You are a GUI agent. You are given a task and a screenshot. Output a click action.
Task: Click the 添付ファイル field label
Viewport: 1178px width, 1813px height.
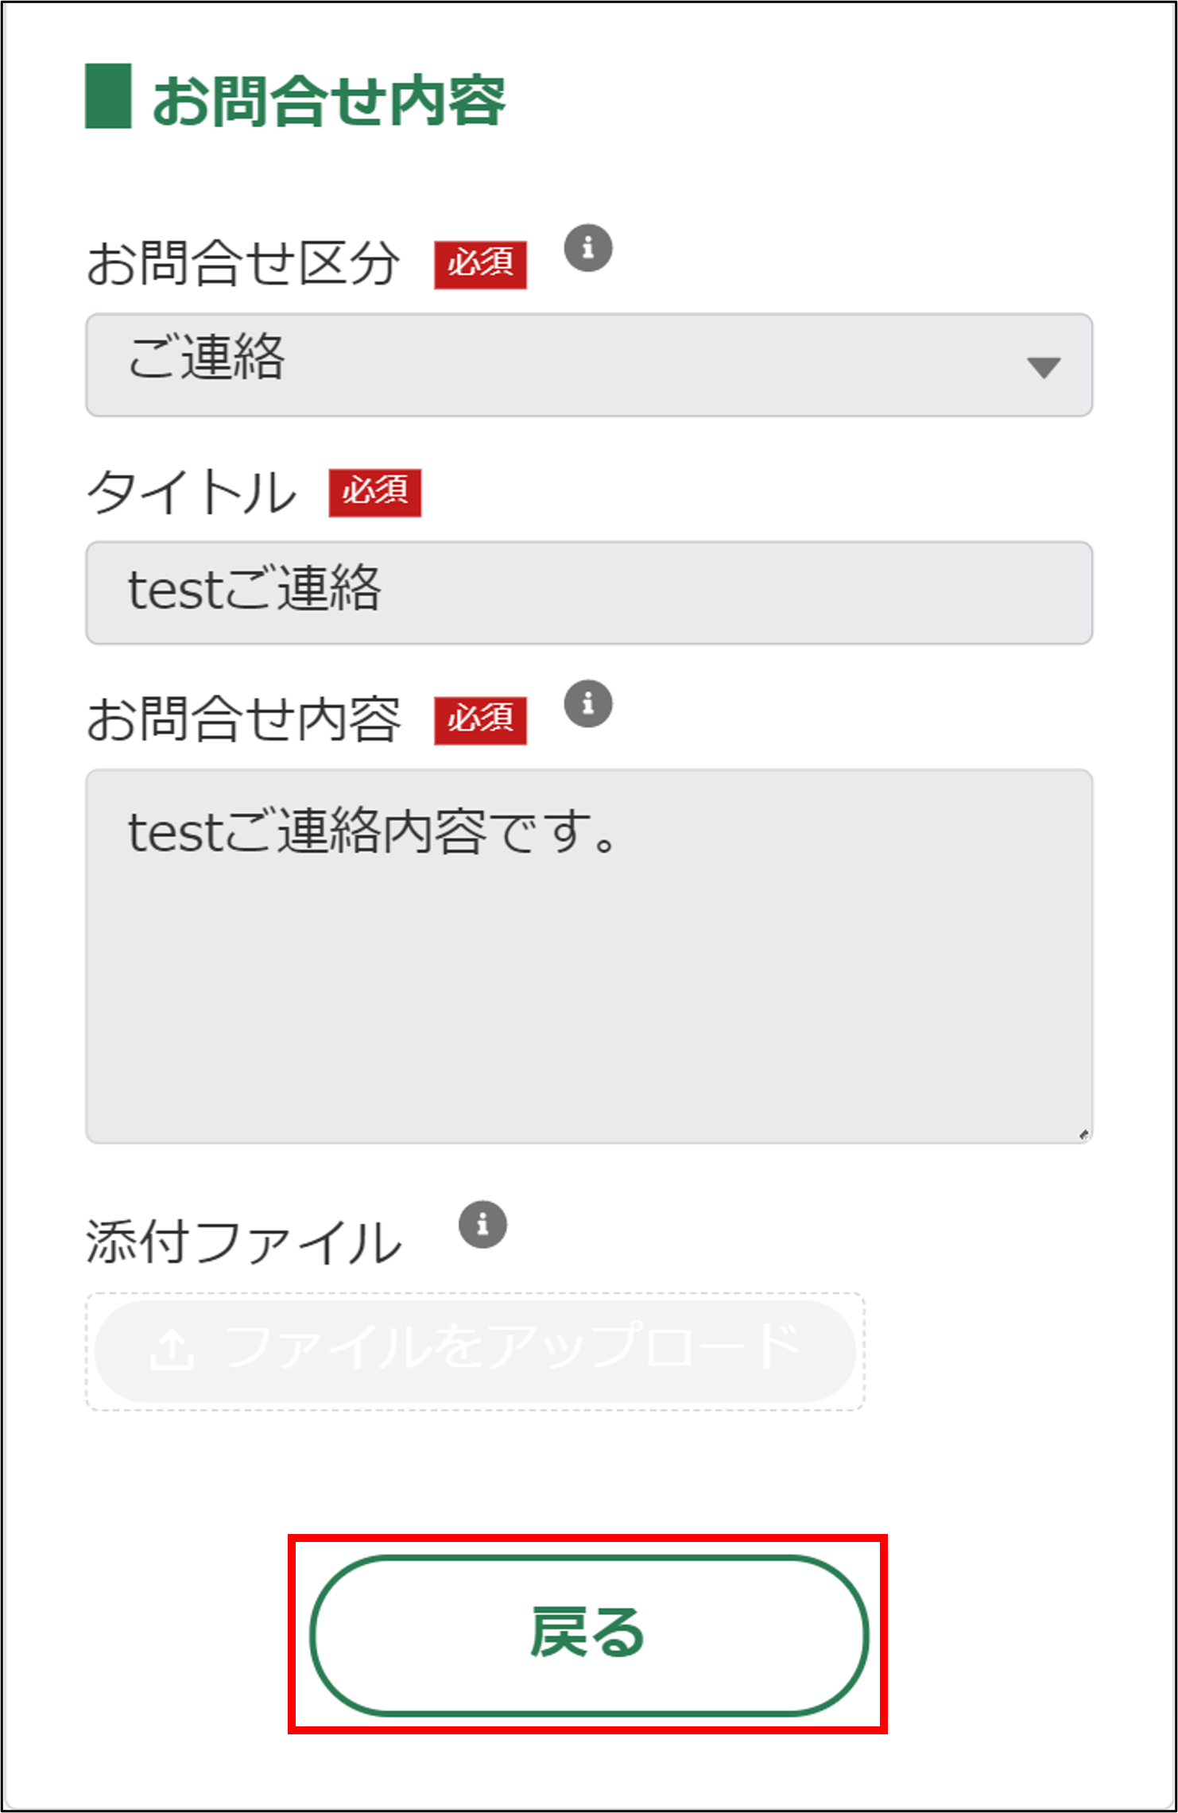(243, 1242)
